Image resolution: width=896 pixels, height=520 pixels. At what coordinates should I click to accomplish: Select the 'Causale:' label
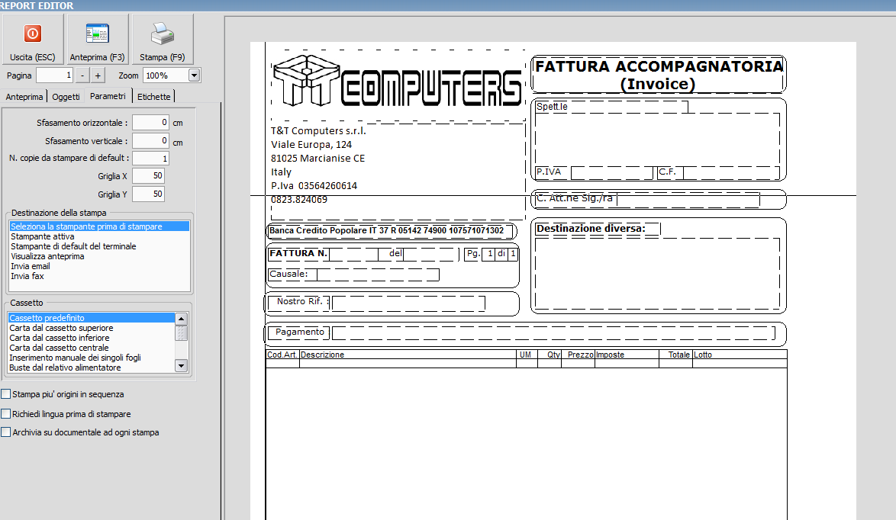[288, 274]
